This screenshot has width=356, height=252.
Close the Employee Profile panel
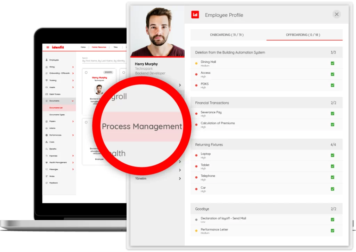336,14
